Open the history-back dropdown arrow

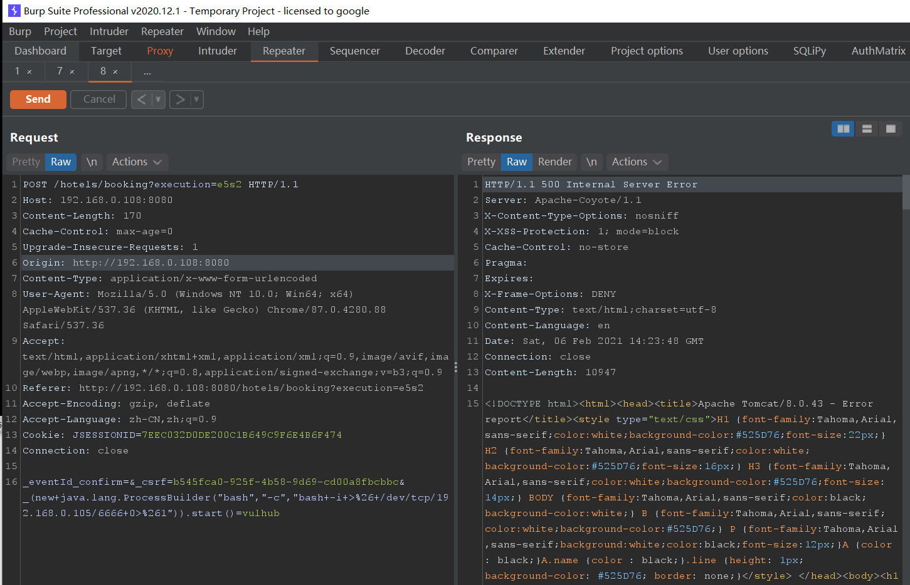(158, 99)
